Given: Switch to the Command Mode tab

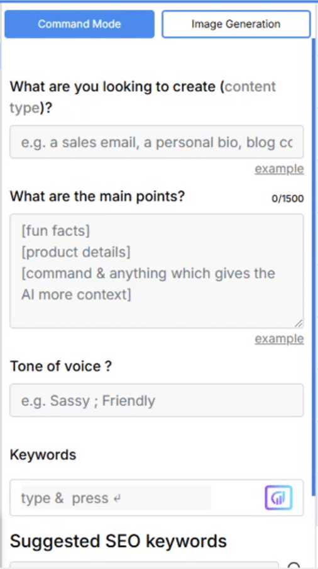Looking at the screenshot, I should point(79,24).
